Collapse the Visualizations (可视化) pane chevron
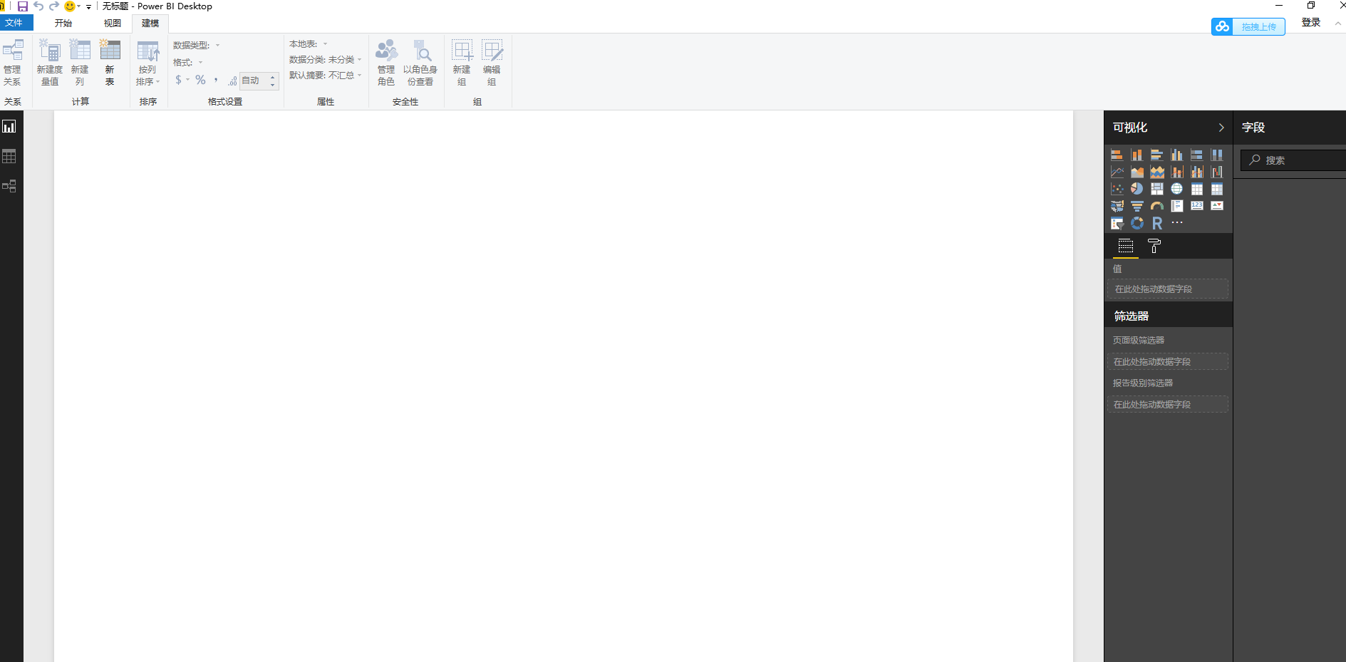This screenshot has width=1346, height=662. pyautogui.click(x=1221, y=128)
